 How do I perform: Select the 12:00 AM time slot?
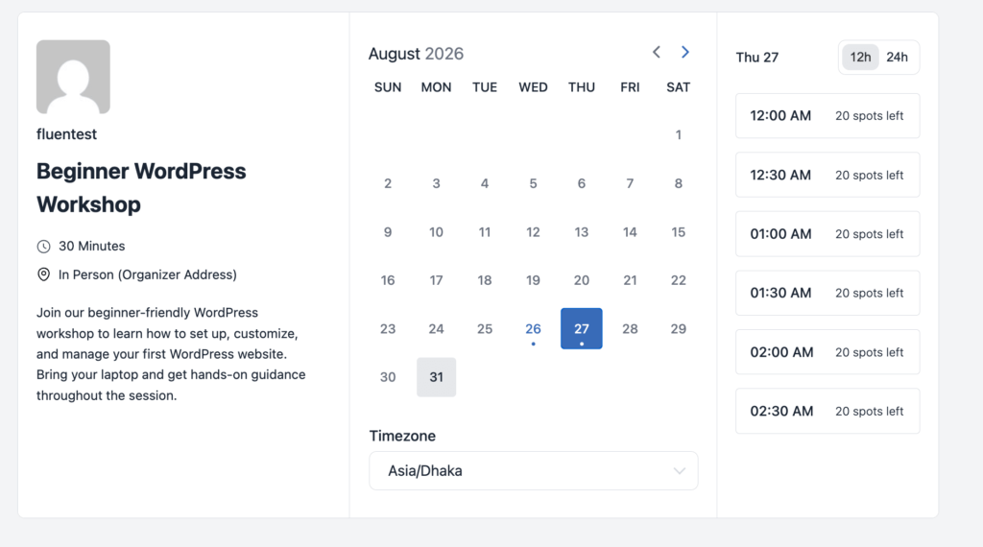(827, 116)
